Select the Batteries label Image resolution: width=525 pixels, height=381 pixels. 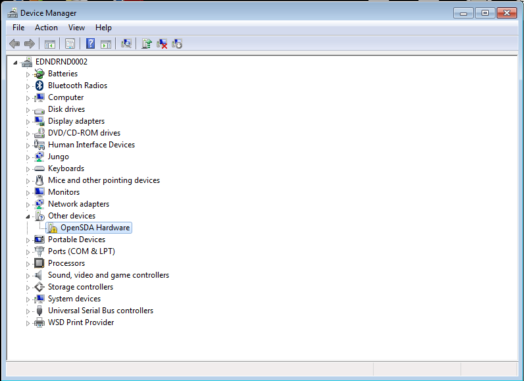point(63,74)
